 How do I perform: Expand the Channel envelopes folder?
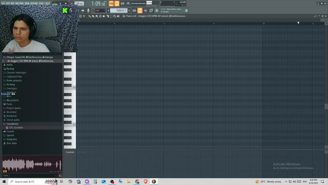pos(16,72)
